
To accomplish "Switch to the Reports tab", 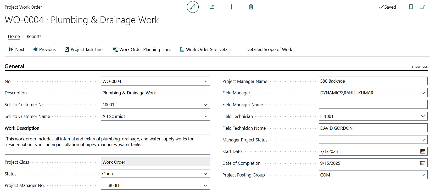I will 34,36.
